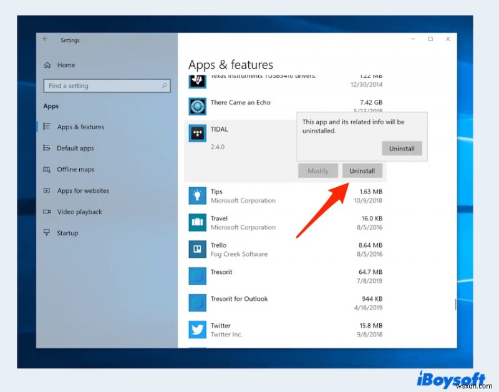Viewport: 499px width, 392px height.
Task: Click the Video playback camera icon
Action: point(47,212)
